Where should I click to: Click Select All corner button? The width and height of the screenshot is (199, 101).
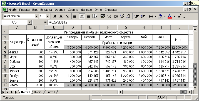click(x=5, y=28)
